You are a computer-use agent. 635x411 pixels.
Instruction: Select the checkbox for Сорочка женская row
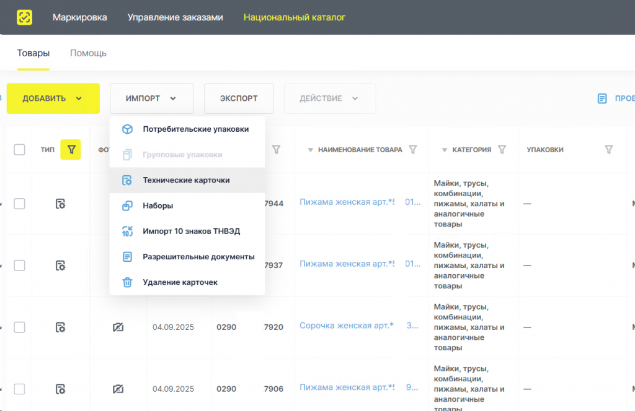[x=19, y=327]
